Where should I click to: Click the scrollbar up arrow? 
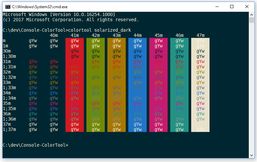[x=251, y=15]
